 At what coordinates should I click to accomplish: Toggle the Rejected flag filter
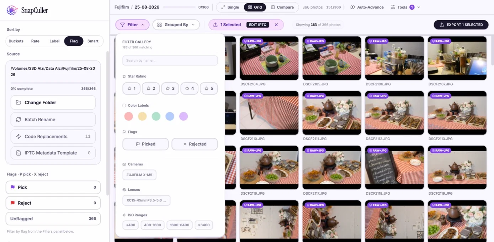[x=195, y=144]
